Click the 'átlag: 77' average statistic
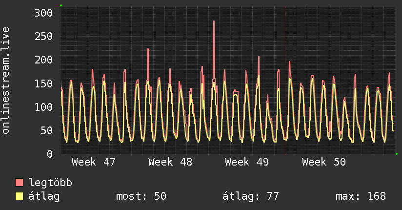Image resolution: width=402 pixels, height=210 pixels. [x=251, y=197]
